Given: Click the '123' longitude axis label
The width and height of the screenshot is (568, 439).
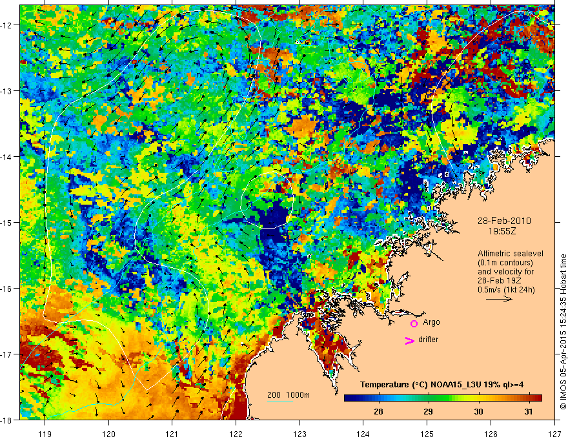Looking at the screenshot, I should 299,434.
